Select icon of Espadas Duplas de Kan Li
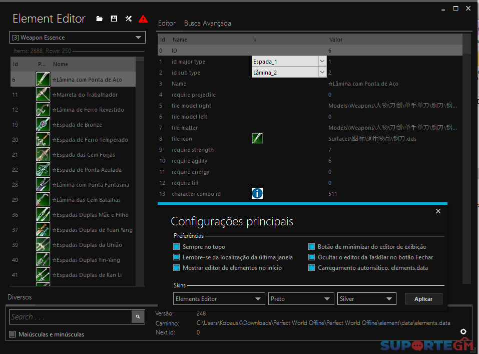Image resolution: width=479 pixels, height=354 pixels. (43, 274)
